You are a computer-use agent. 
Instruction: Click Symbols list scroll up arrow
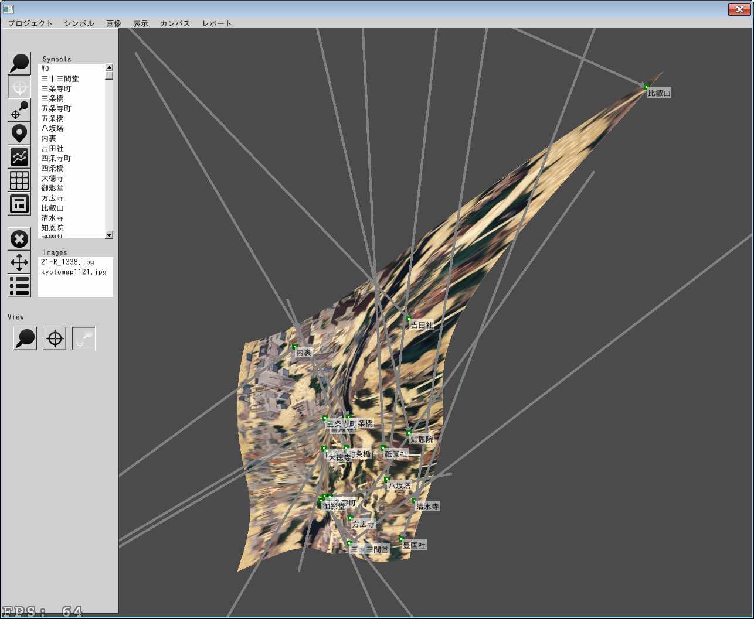click(109, 67)
